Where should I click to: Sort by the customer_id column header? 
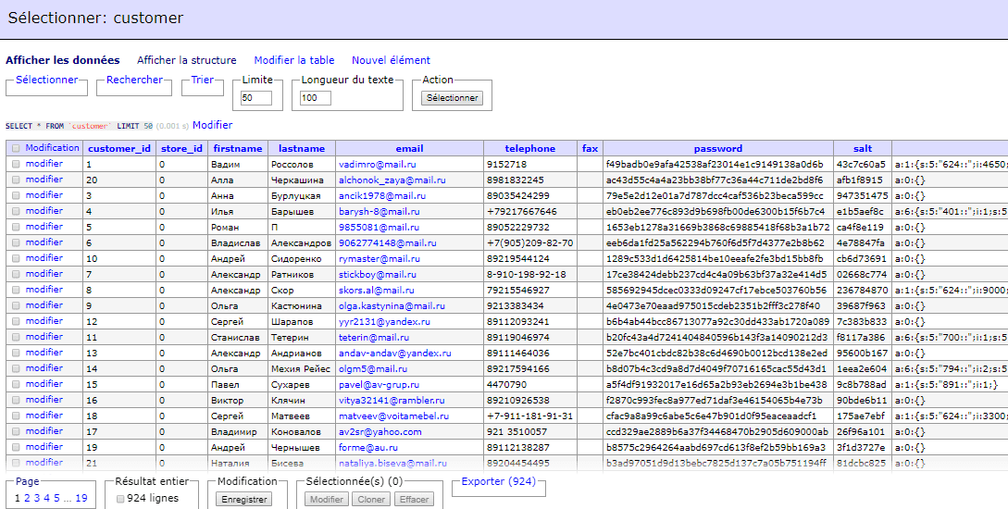point(118,148)
